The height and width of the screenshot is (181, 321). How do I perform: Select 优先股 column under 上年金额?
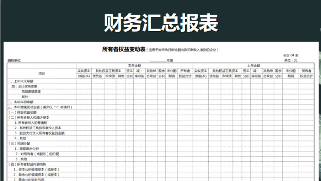[x=214, y=76]
